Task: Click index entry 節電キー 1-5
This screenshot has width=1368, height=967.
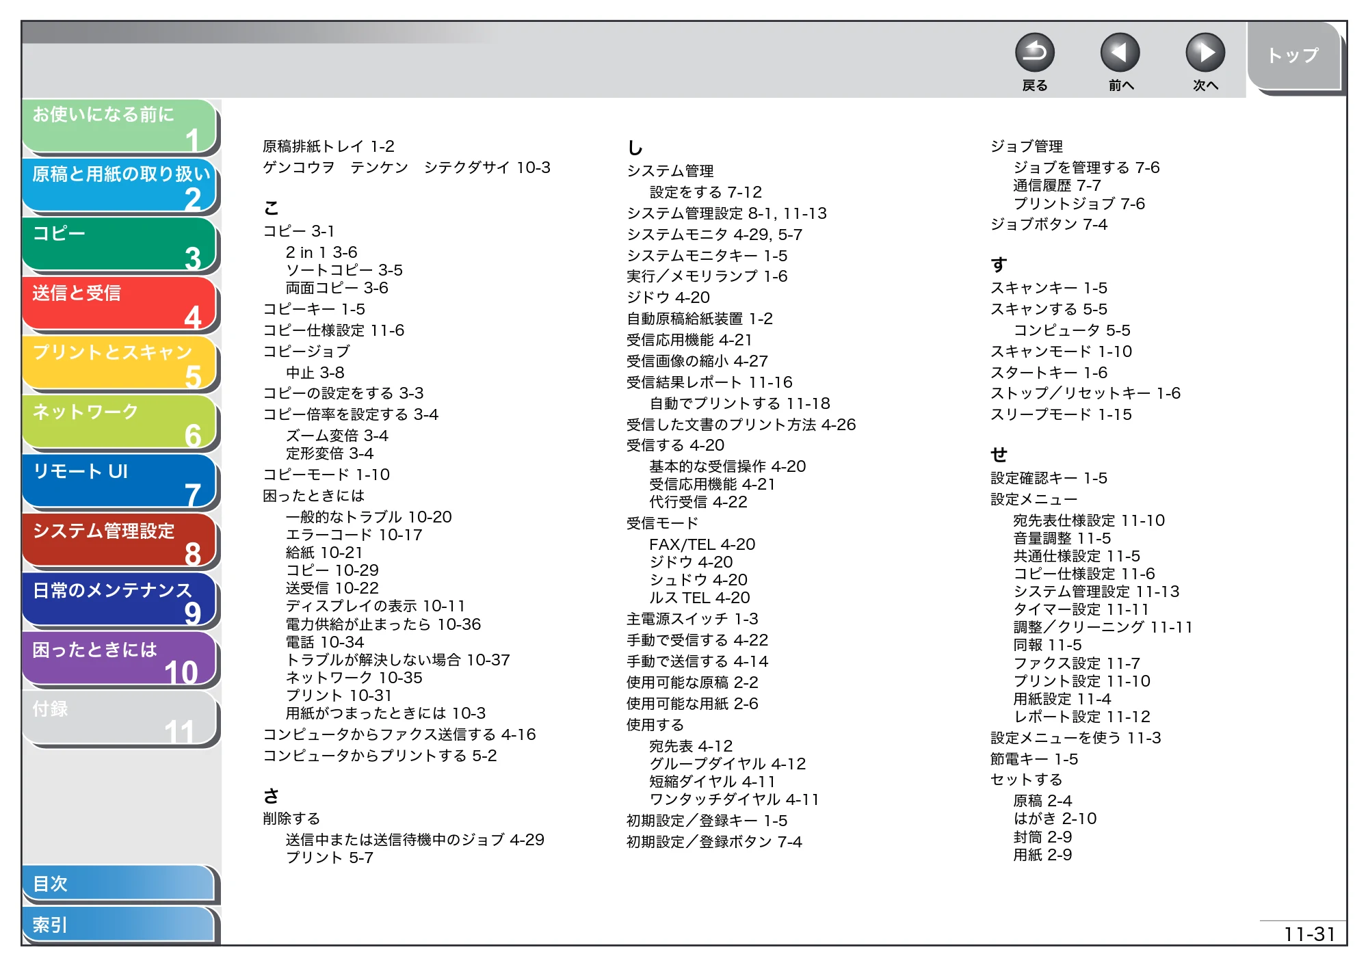Action: coord(1034,759)
